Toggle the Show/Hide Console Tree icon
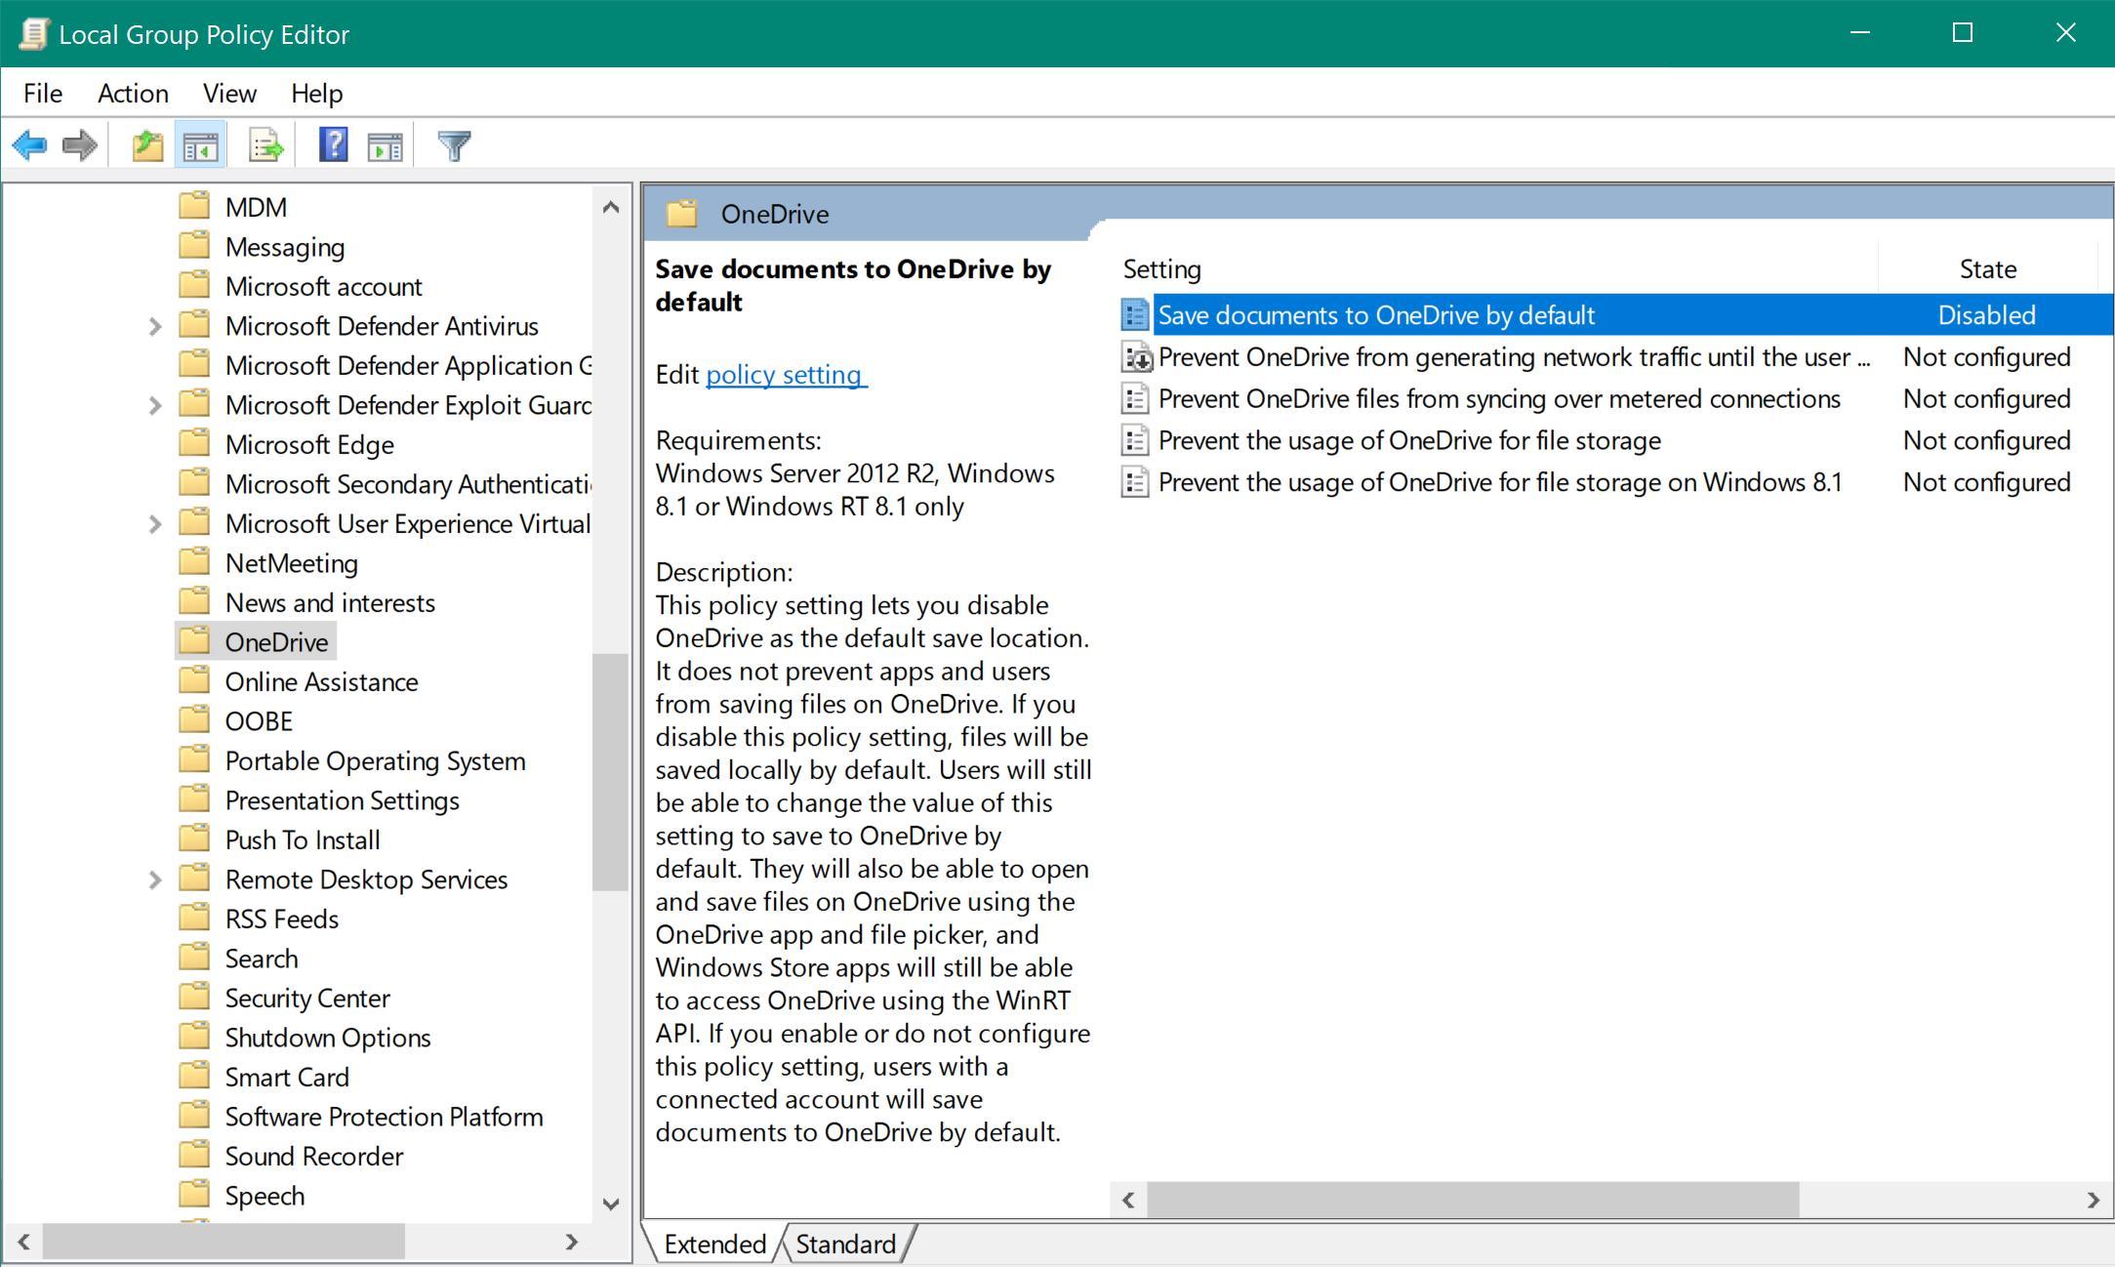 [200, 146]
